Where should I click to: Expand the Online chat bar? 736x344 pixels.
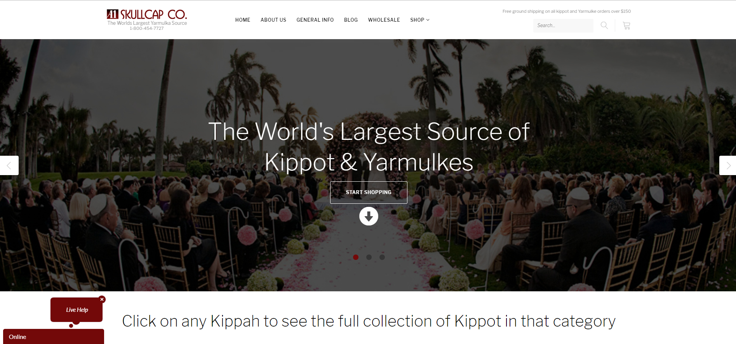(54, 337)
